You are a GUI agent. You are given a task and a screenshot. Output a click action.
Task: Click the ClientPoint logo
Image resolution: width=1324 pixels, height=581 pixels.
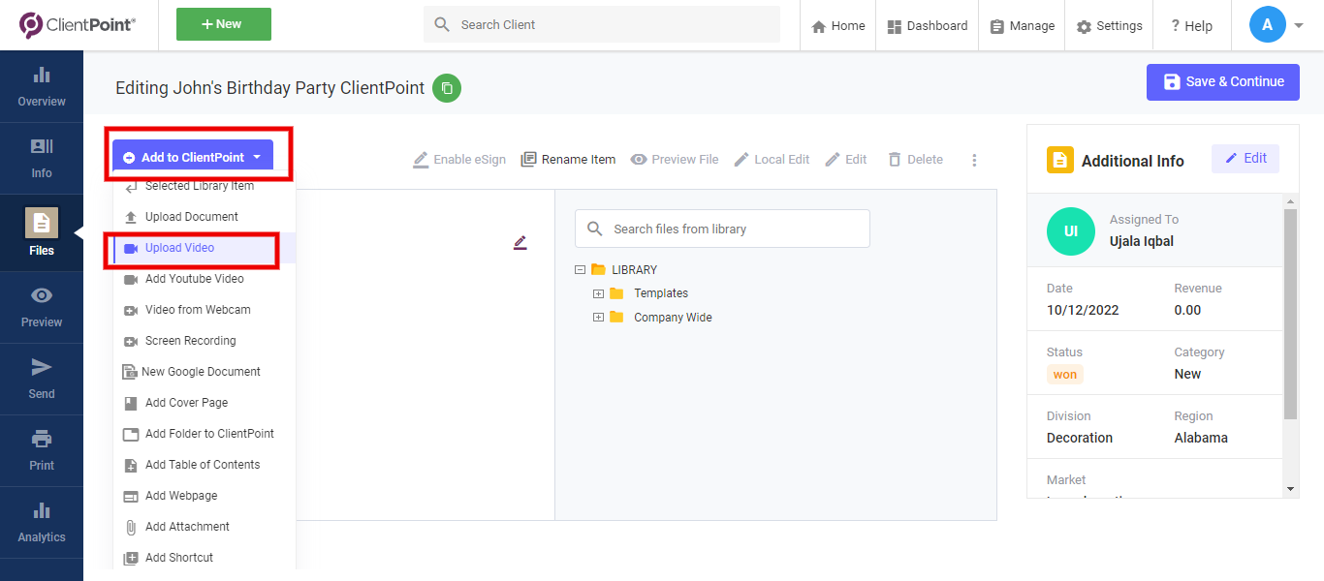click(77, 25)
